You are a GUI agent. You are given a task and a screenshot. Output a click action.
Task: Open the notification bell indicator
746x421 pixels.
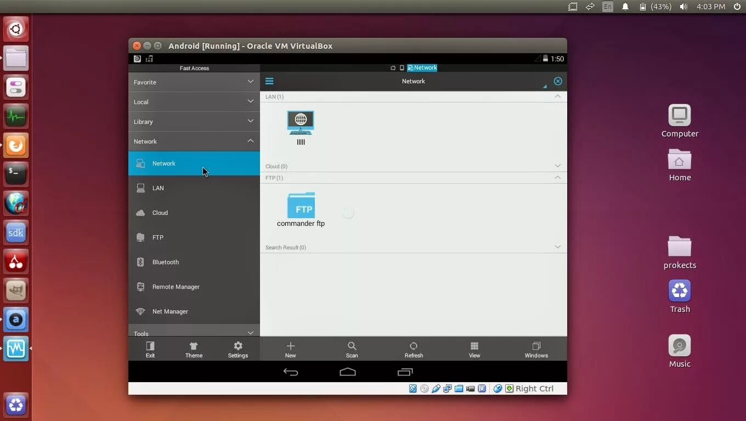point(625,7)
